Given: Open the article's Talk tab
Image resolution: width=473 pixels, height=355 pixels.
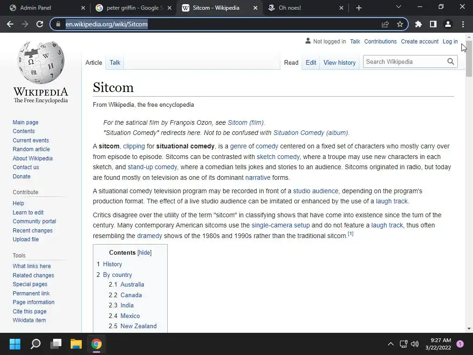Looking at the screenshot, I should 115,62.
